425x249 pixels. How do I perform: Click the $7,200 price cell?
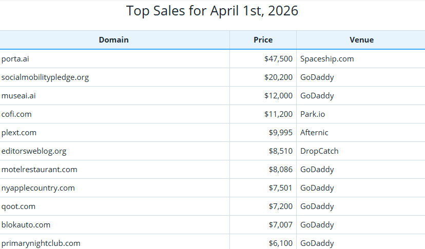pyautogui.click(x=263, y=206)
